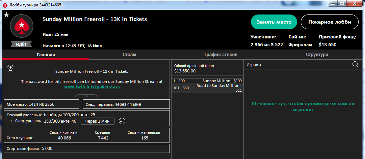Switch to the Главная tab
The height and width of the screenshot is (159, 365).
pyautogui.click(x=46, y=55)
